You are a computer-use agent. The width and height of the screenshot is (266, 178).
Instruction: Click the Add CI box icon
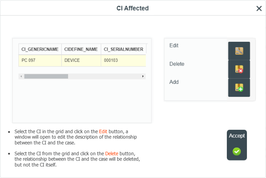(x=239, y=88)
